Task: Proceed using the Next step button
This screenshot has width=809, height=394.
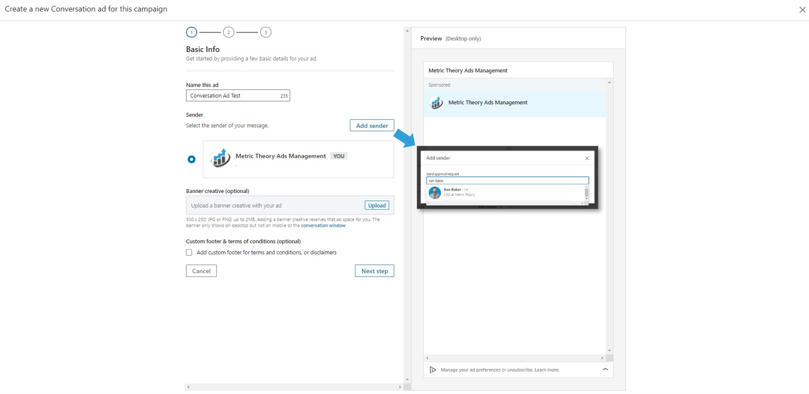Action: 374,271
